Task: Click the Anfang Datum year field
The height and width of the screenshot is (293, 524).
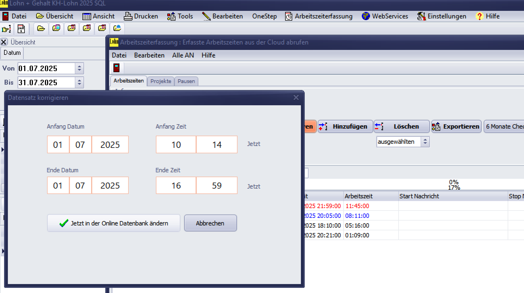Action: [110, 145]
